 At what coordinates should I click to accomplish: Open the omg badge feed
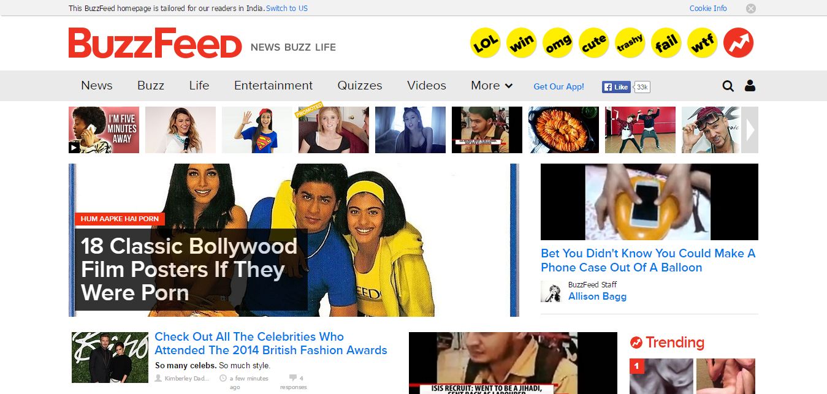click(558, 43)
